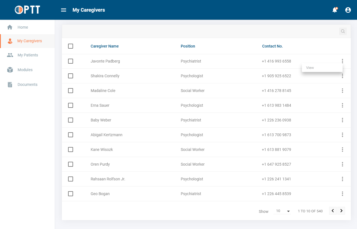Open three-dot menu for Madaline Cole

(x=342, y=91)
